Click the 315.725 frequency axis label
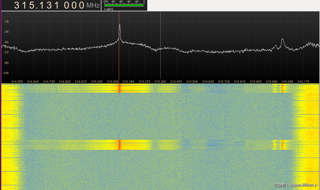 click(x=224, y=81)
